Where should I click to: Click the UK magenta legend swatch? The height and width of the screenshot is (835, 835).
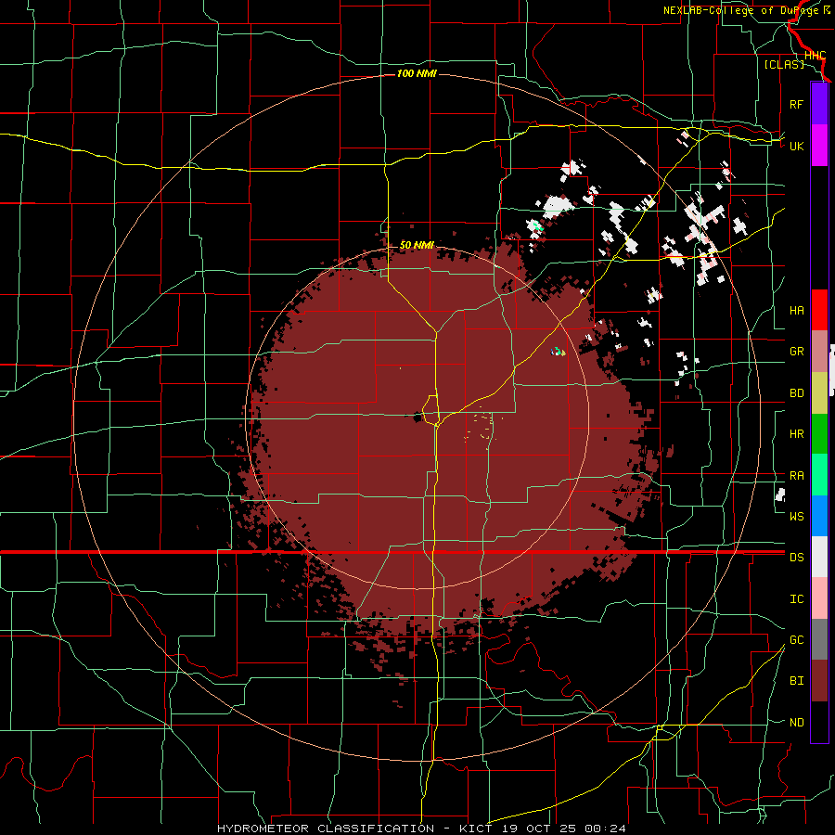(819, 146)
